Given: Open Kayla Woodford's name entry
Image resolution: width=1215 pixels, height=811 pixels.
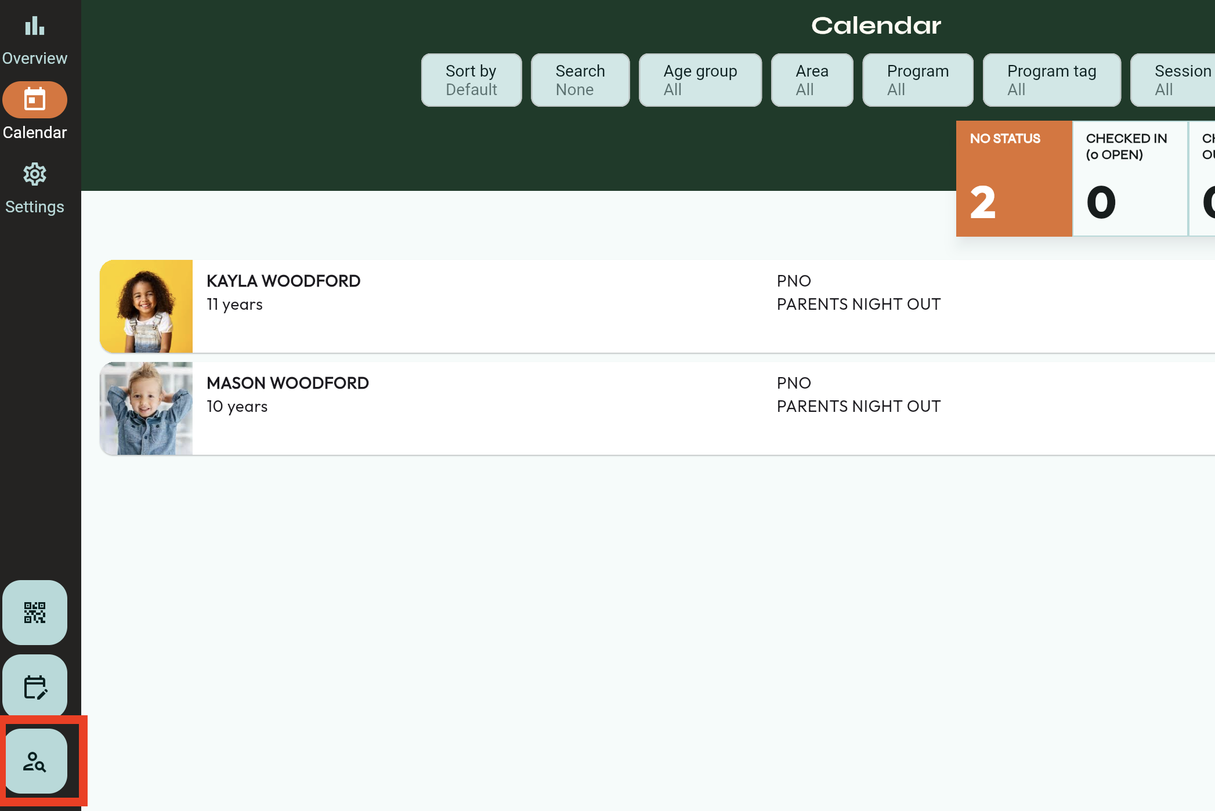Looking at the screenshot, I should click(283, 281).
